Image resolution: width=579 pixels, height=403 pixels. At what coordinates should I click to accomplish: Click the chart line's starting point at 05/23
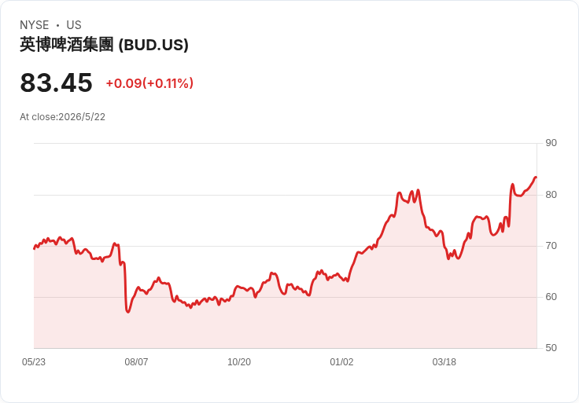pyautogui.click(x=35, y=248)
